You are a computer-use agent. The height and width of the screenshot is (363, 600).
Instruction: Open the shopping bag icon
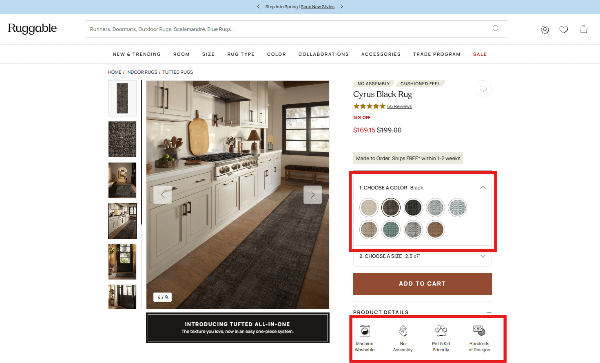[x=583, y=29]
